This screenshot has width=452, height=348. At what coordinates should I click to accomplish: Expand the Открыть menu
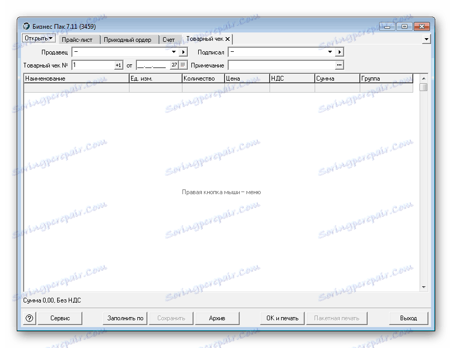(38, 38)
